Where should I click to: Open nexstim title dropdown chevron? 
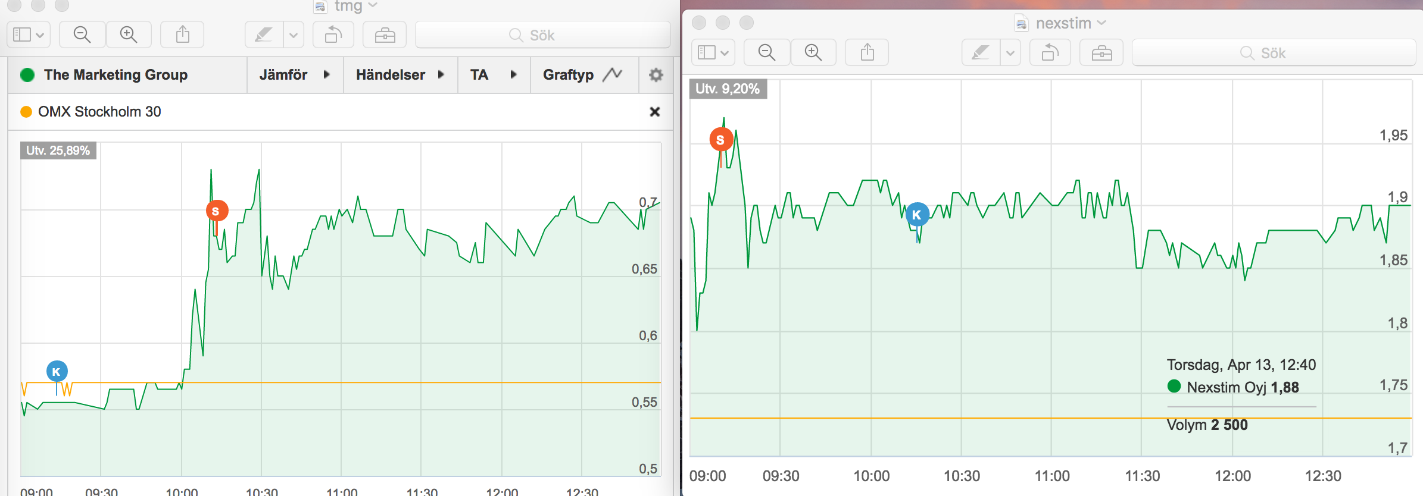click(1101, 23)
